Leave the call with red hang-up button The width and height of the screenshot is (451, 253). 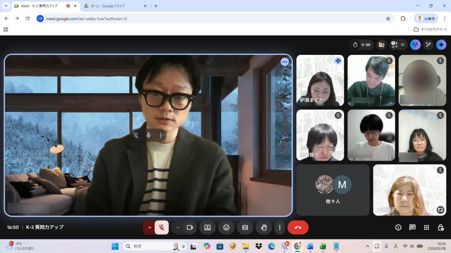point(298,228)
